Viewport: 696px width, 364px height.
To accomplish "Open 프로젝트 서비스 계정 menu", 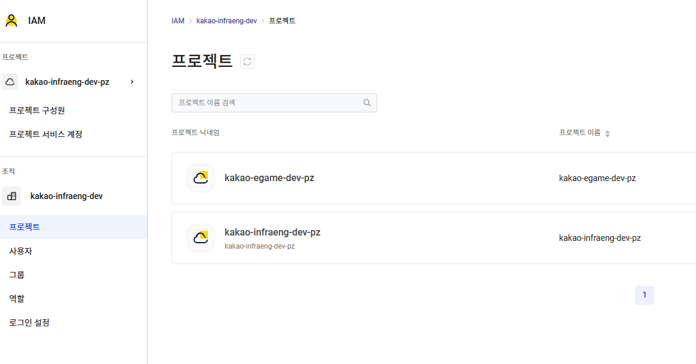I will point(46,134).
